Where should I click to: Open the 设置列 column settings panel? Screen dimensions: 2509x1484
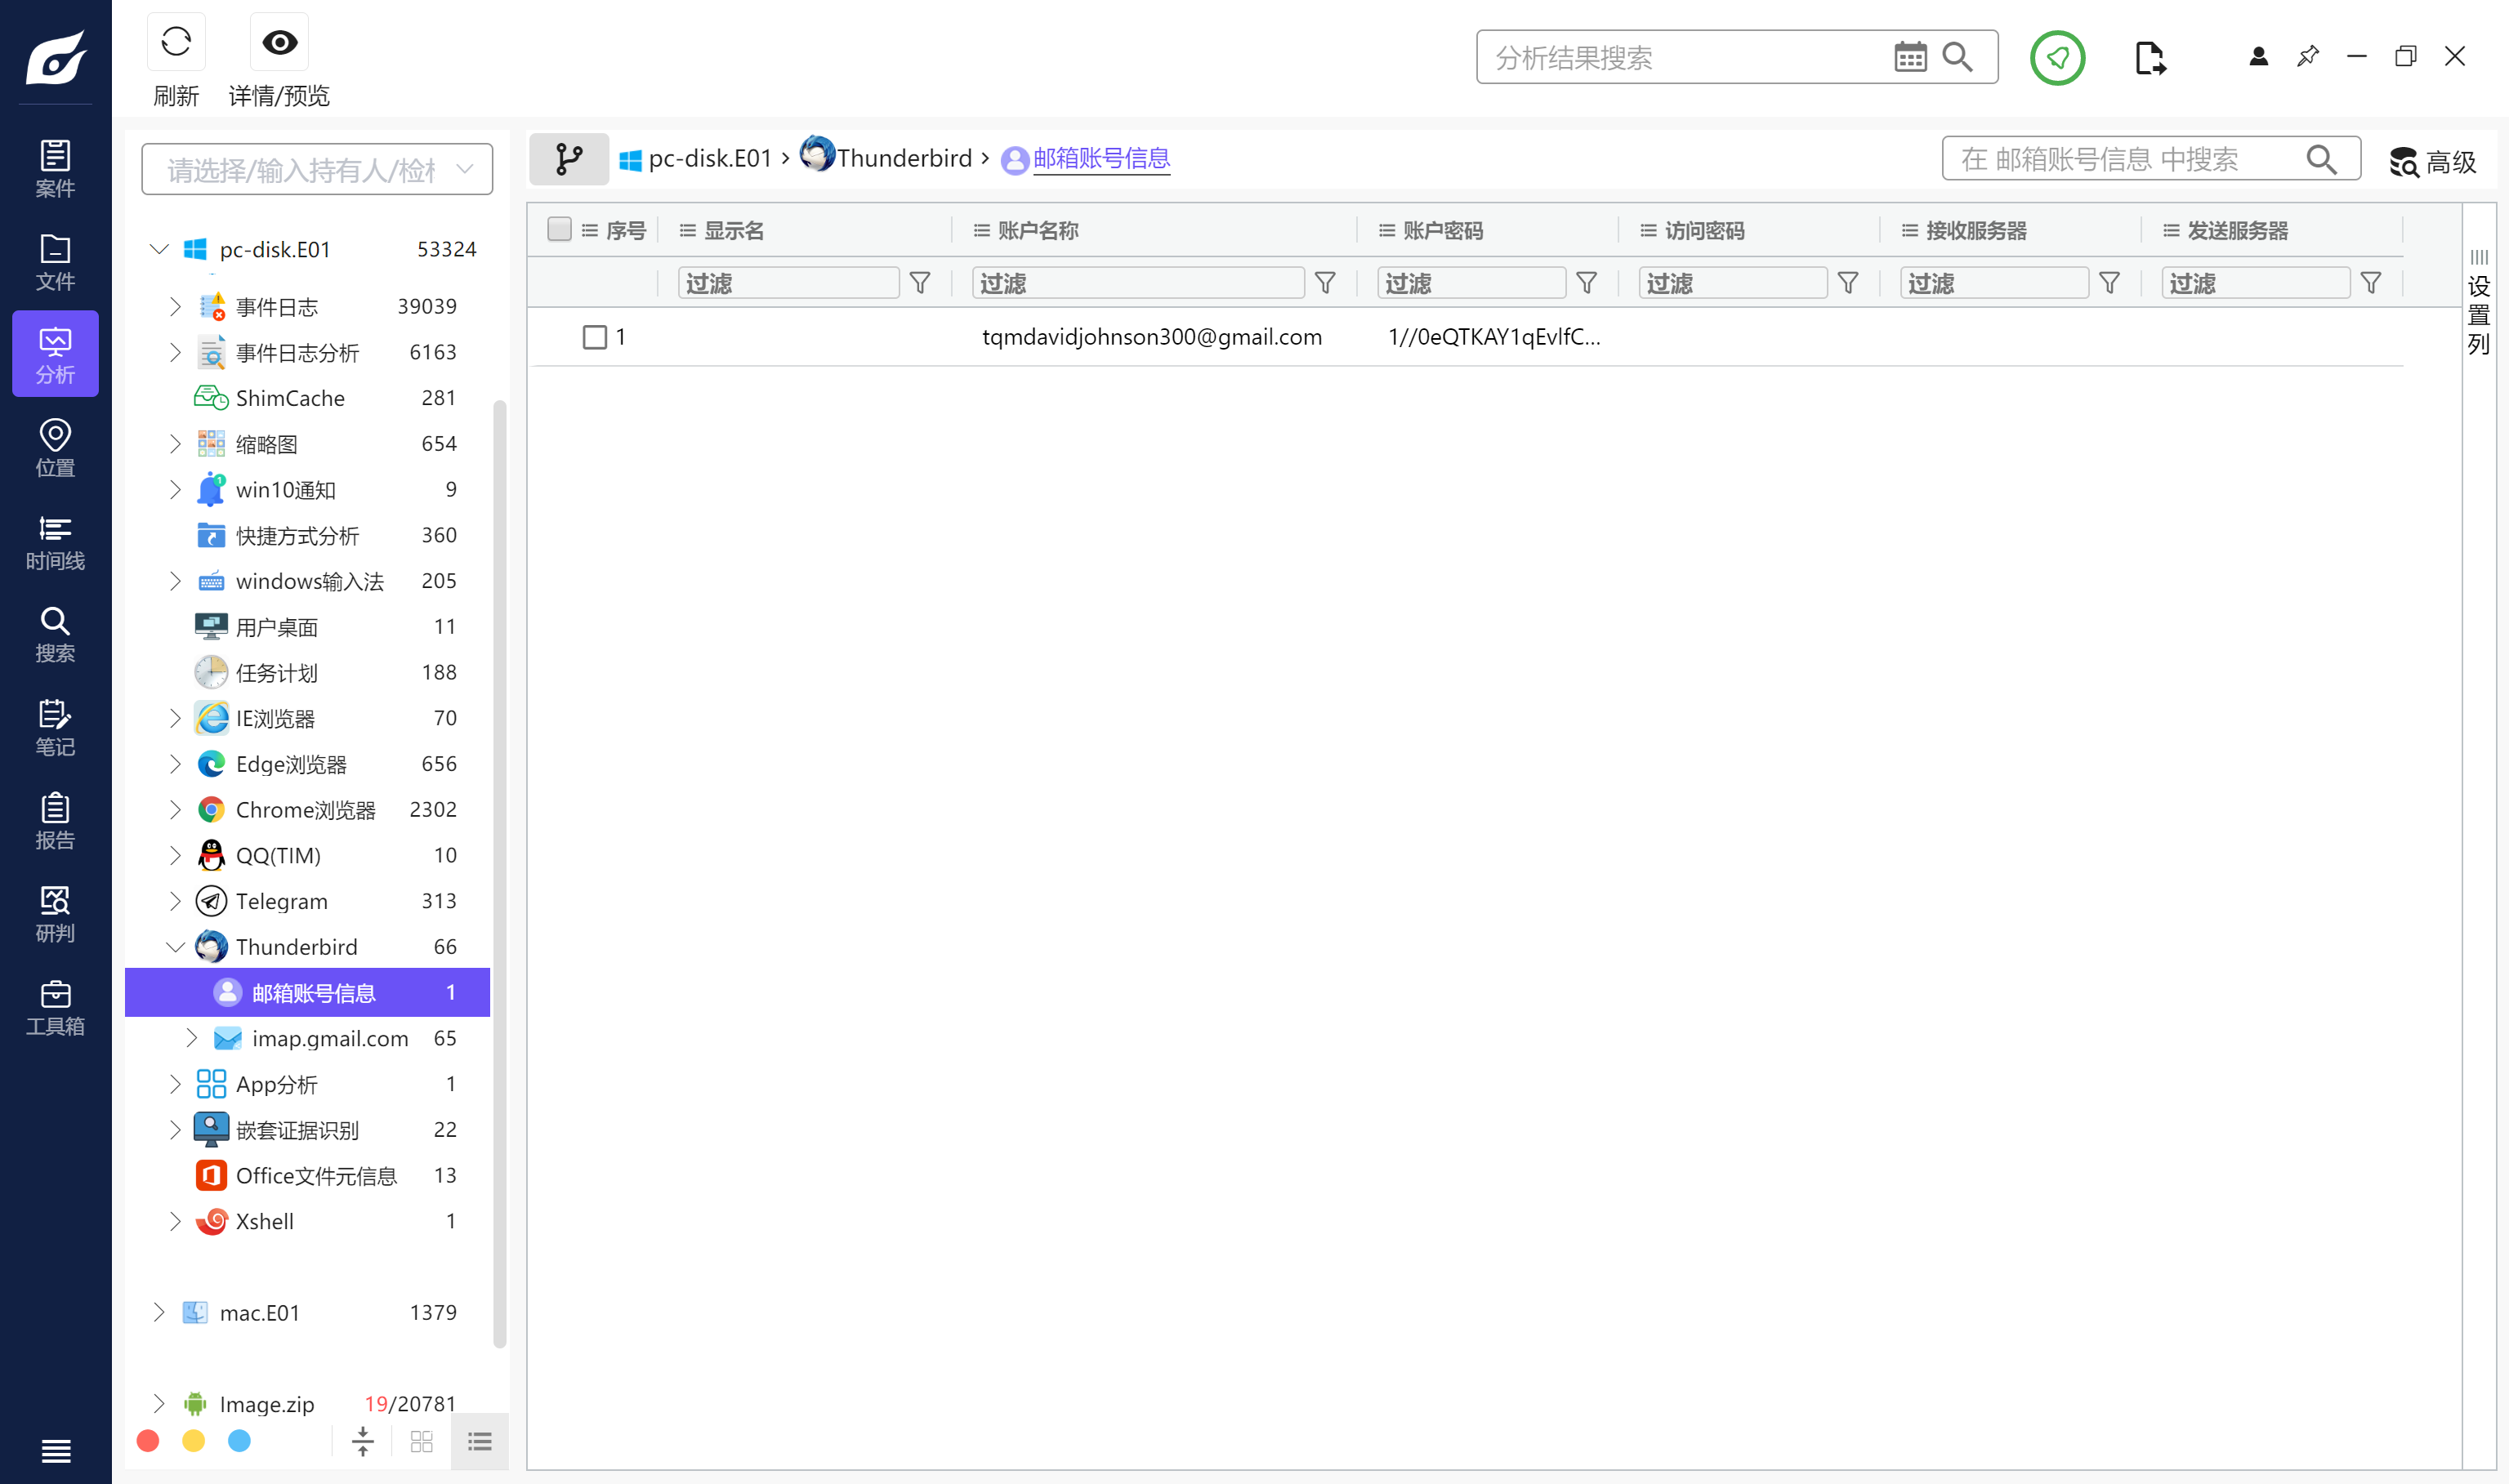tap(2478, 305)
